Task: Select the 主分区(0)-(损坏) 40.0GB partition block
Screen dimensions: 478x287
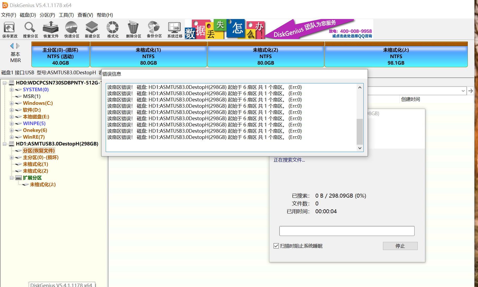Action: (x=61, y=54)
